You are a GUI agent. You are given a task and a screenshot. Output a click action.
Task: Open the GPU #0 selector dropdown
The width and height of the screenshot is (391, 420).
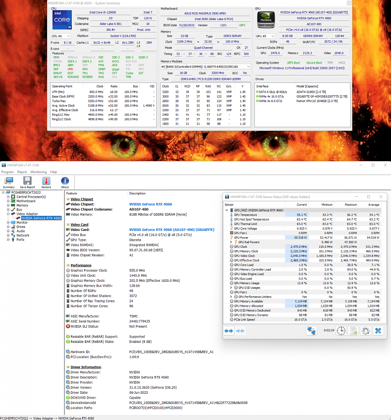pos(265,36)
